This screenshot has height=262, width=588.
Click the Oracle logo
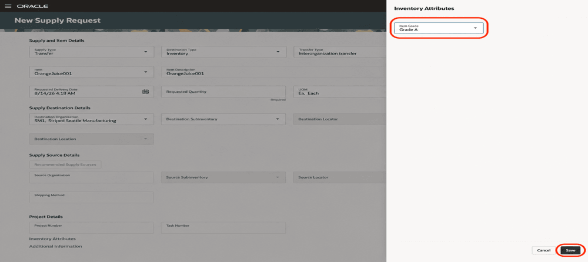[x=32, y=6]
